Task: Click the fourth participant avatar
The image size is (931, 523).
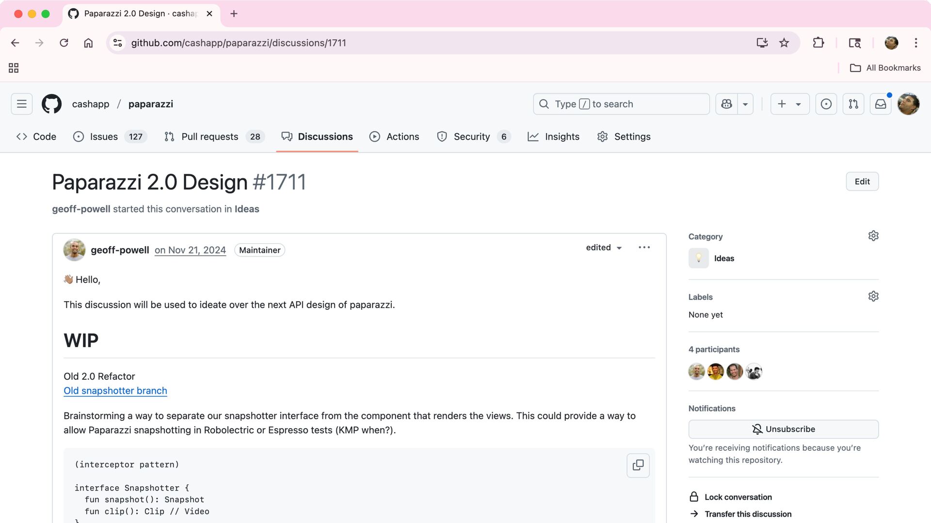Action: pos(754,371)
